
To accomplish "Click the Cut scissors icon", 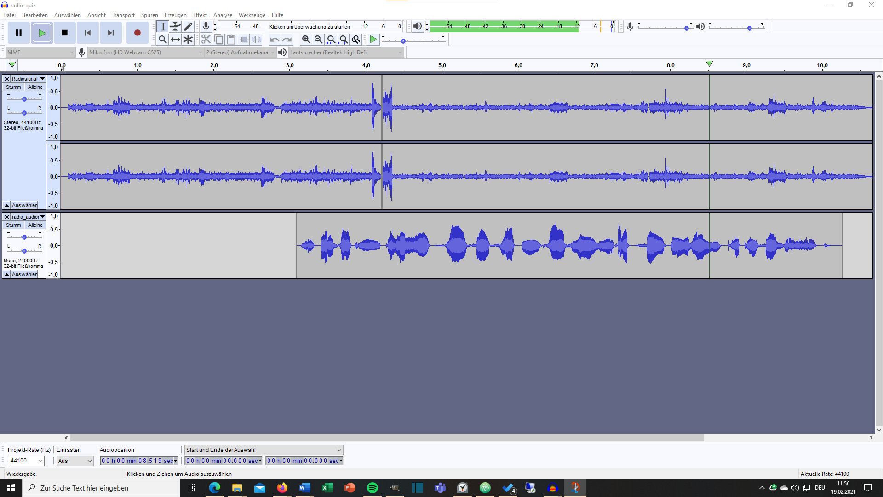I will point(206,40).
